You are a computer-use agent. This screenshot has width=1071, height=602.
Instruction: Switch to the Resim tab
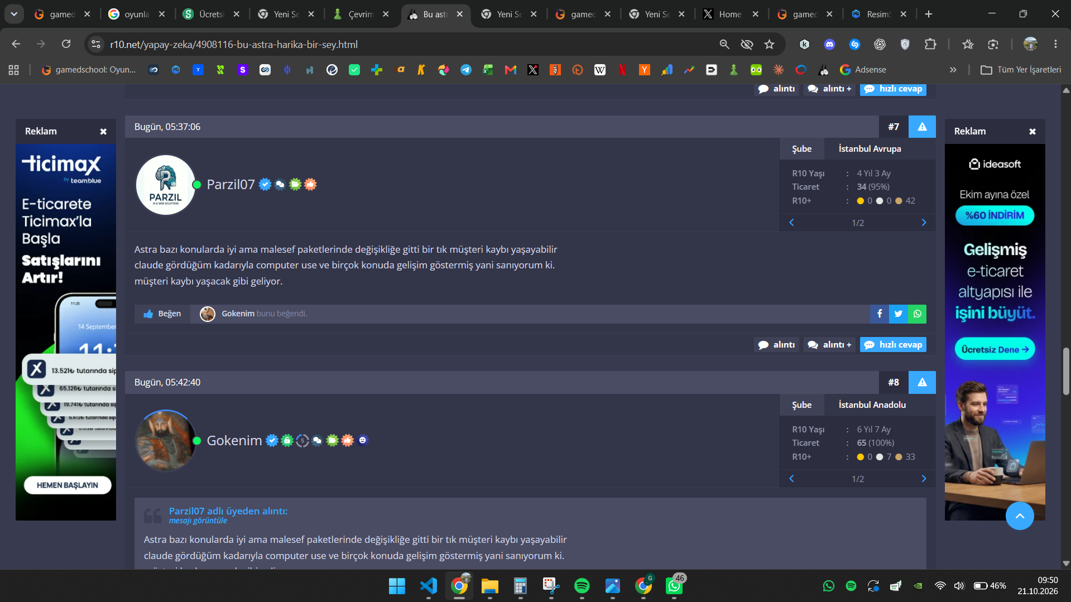(x=878, y=15)
